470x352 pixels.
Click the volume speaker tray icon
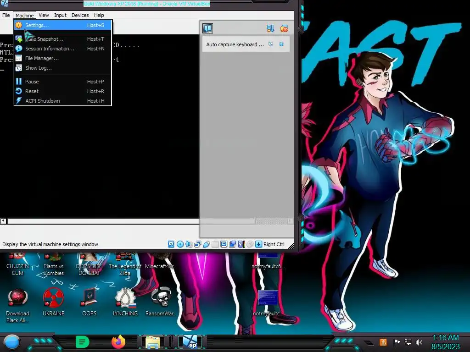(x=419, y=342)
